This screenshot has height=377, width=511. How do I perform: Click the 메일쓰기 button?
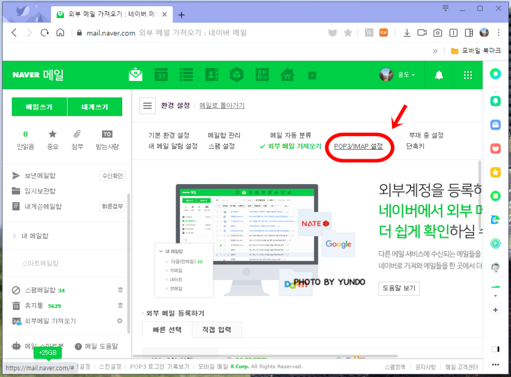click(40, 107)
